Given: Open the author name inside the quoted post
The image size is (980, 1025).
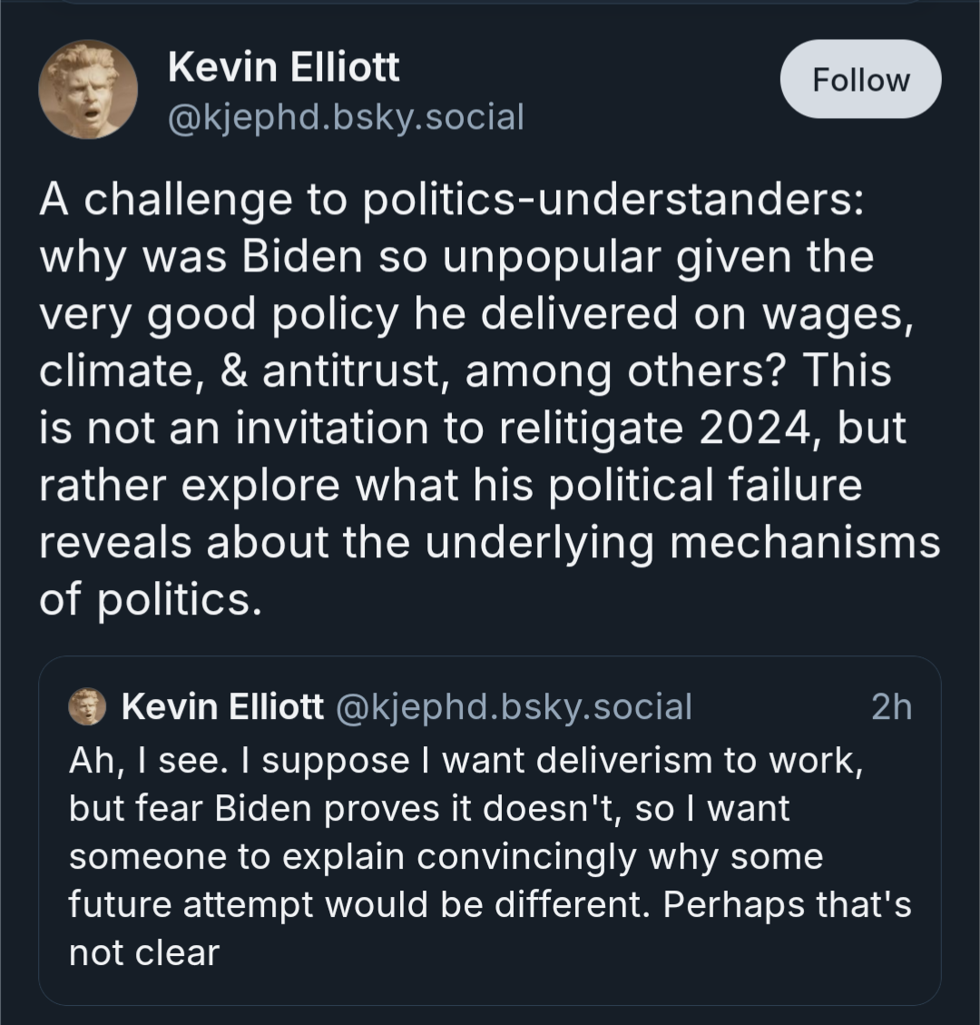Looking at the screenshot, I should pos(222,706).
